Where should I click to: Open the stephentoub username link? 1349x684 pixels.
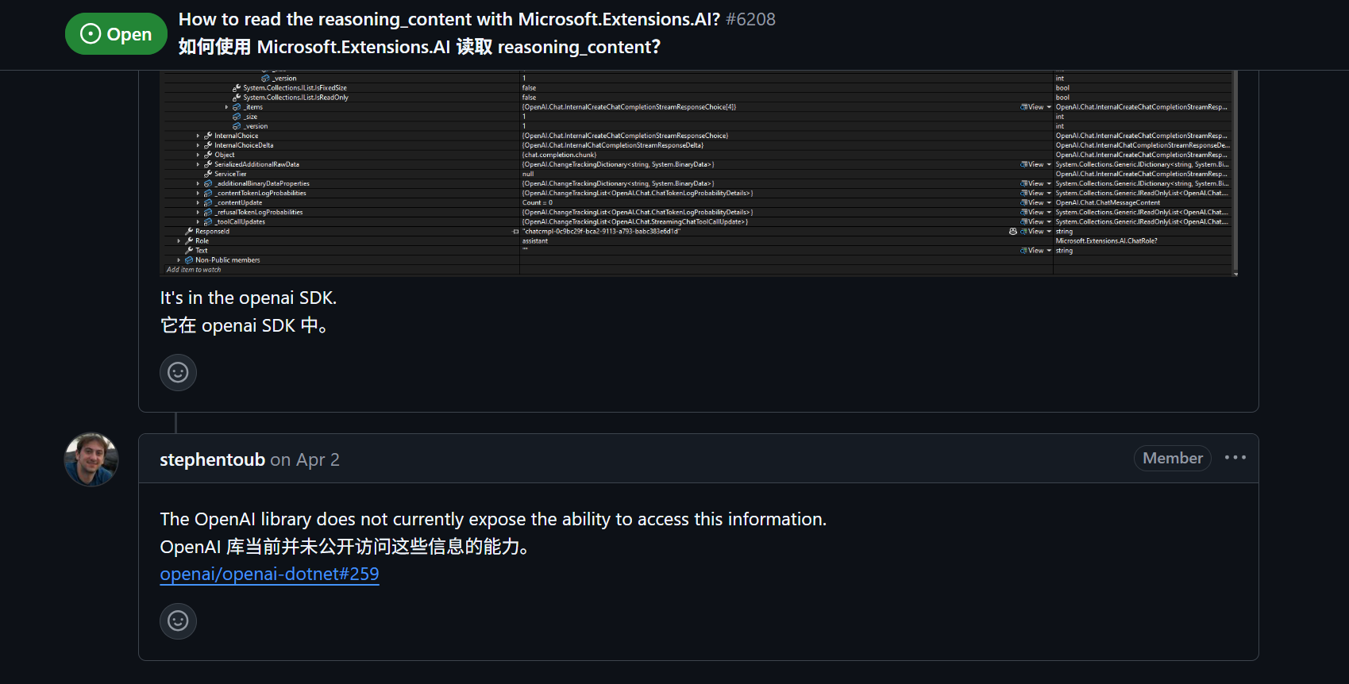tap(212, 459)
